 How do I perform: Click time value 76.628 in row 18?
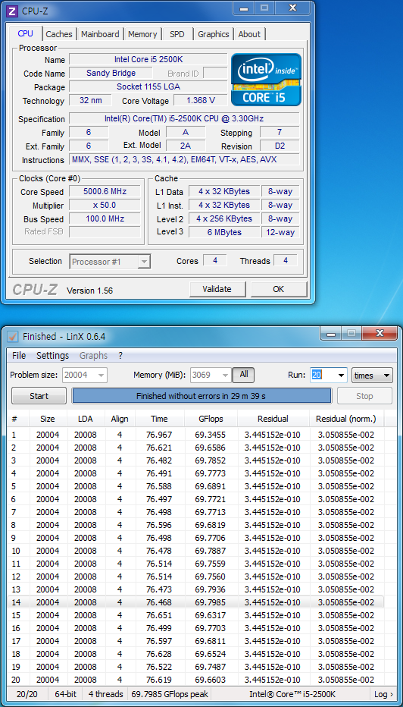(159, 654)
